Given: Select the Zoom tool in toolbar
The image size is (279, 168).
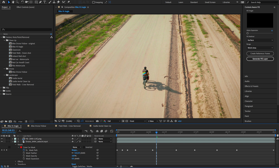Looking at the screenshot, I should pos(17,2).
